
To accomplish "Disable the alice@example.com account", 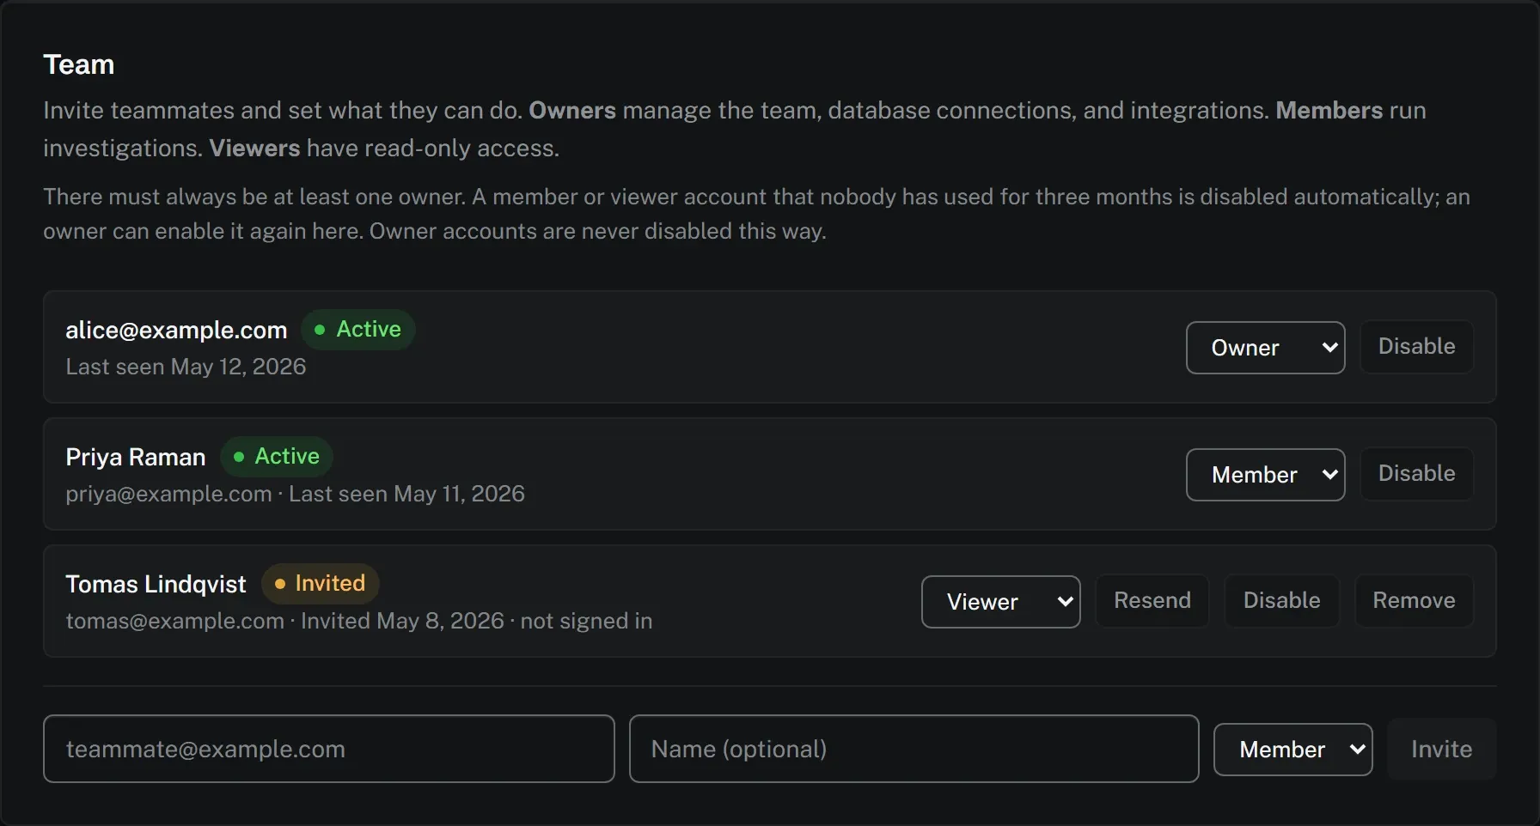I will pos(1416,347).
